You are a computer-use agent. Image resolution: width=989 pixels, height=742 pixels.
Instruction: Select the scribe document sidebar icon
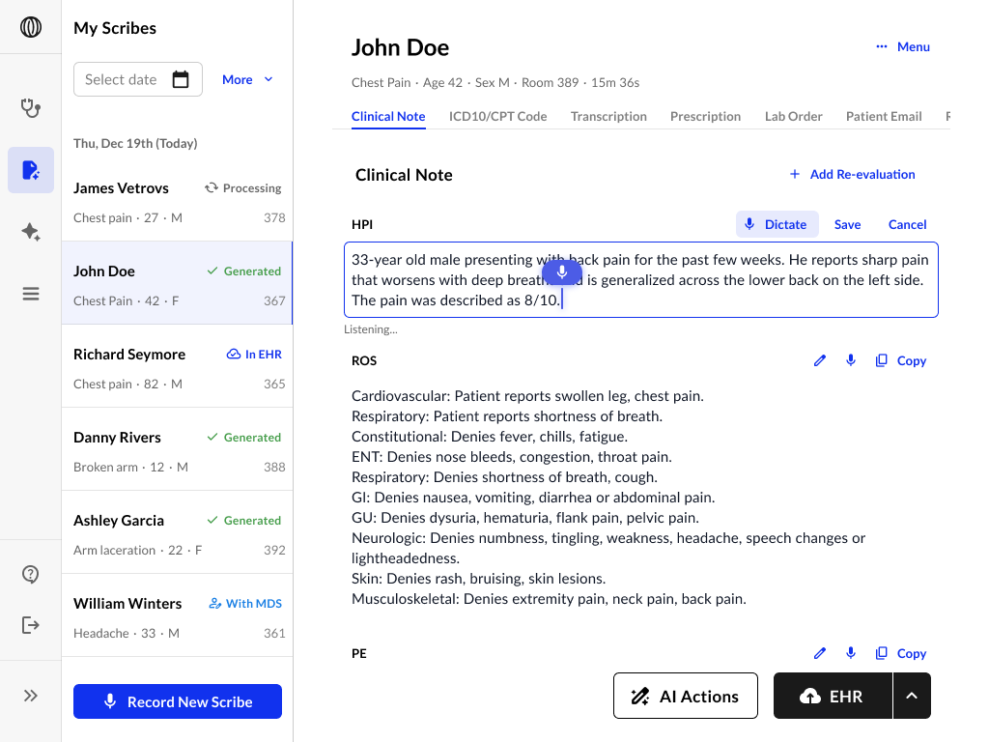click(x=30, y=170)
